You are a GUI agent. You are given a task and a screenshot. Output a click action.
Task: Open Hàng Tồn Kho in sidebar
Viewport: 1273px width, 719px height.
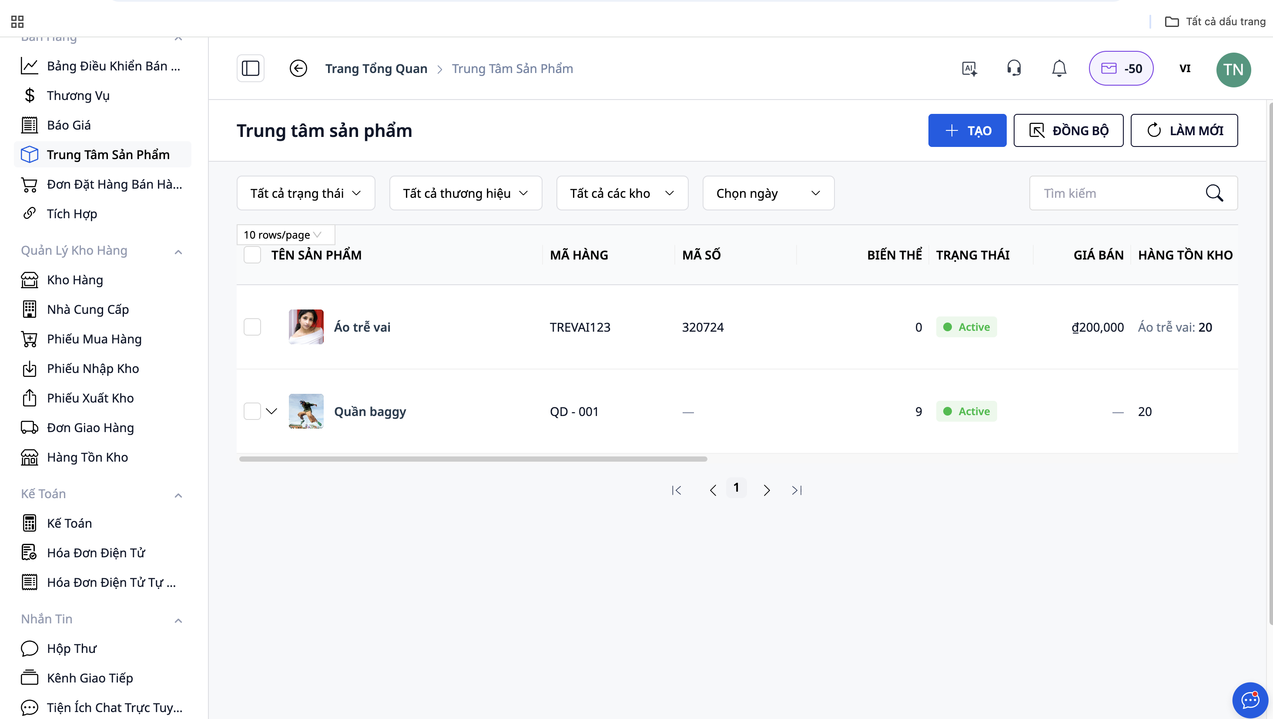[87, 457]
